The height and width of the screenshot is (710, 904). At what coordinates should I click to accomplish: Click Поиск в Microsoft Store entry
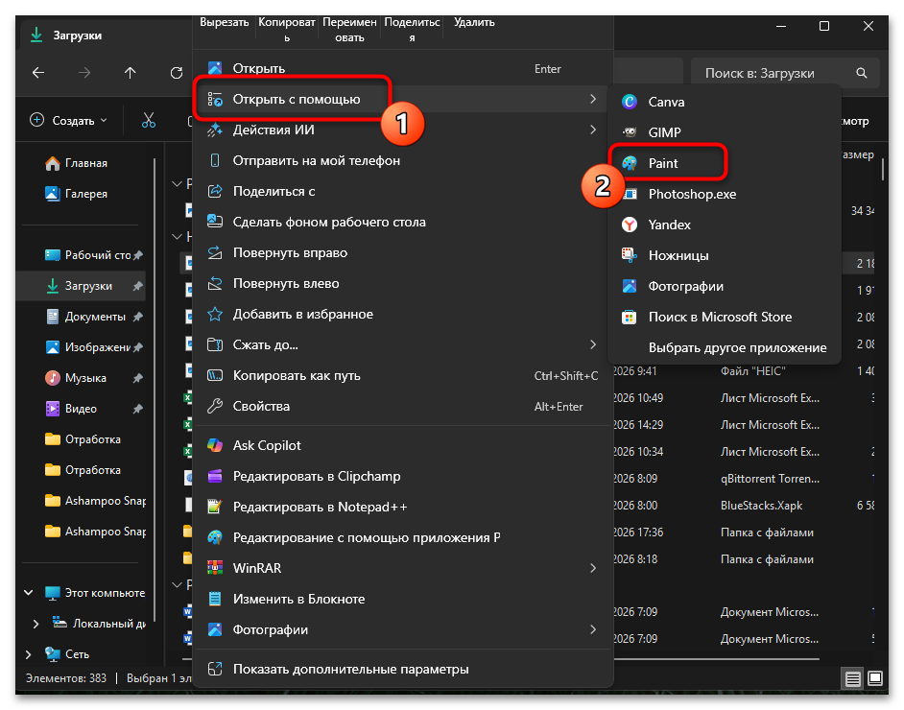pyautogui.click(x=720, y=317)
